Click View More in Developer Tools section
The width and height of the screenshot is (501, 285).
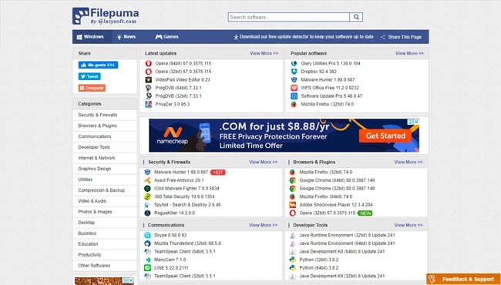pos(409,225)
